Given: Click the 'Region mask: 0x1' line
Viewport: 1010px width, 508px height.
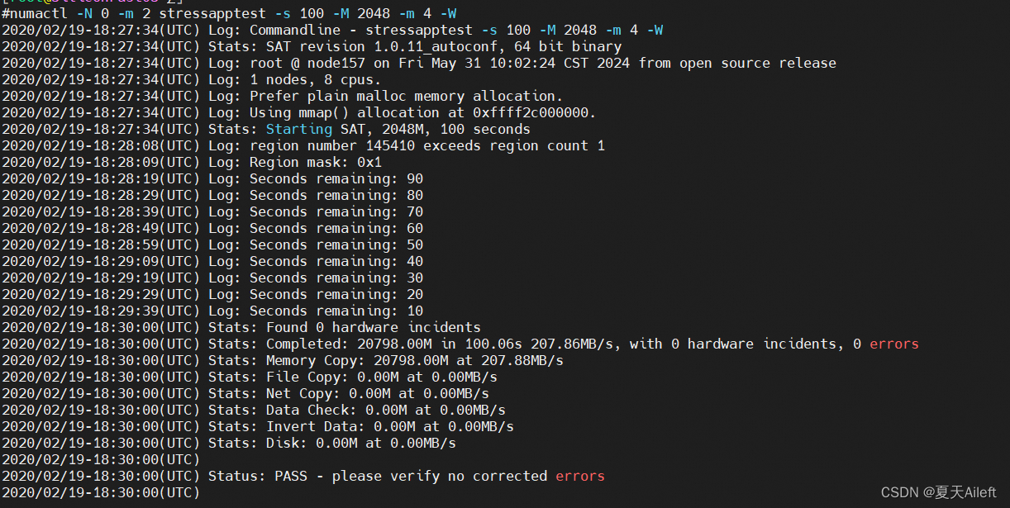Looking at the screenshot, I should click(x=192, y=162).
